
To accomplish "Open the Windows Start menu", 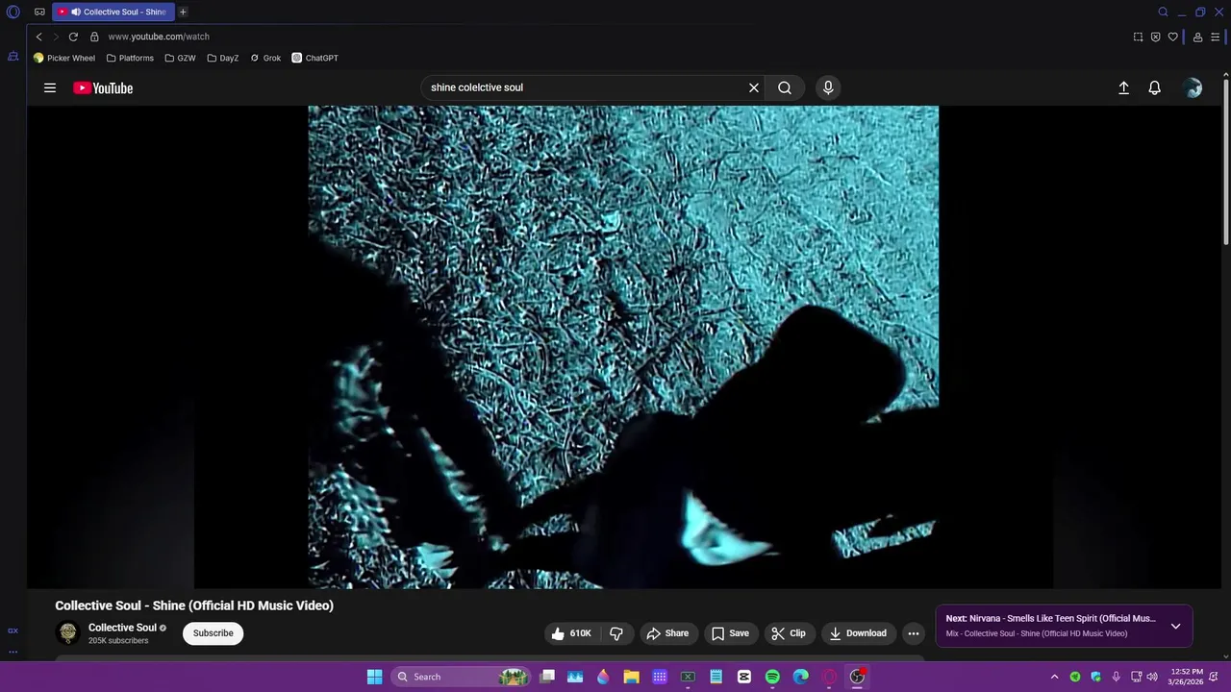I will pos(374,677).
